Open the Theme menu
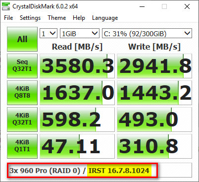The height and width of the screenshot is (182, 199). coord(57,18)
